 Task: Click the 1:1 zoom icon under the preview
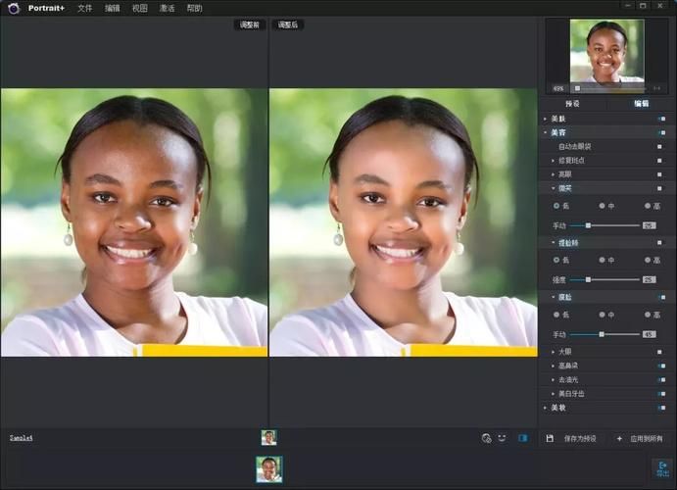tap(655, 89)
